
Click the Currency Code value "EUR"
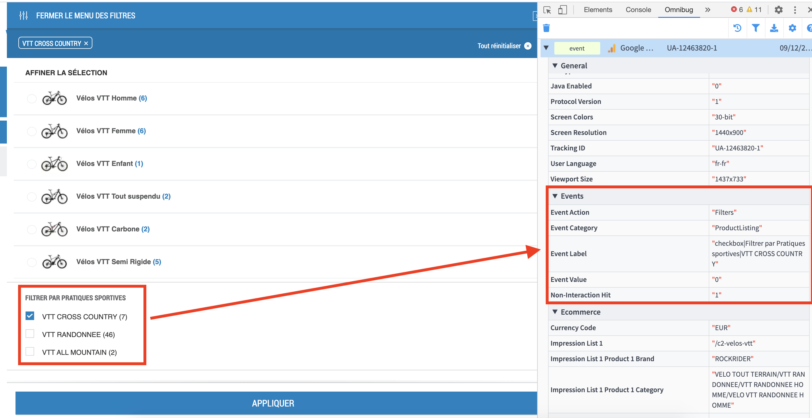pyautogui.click(x=721, y=328)
